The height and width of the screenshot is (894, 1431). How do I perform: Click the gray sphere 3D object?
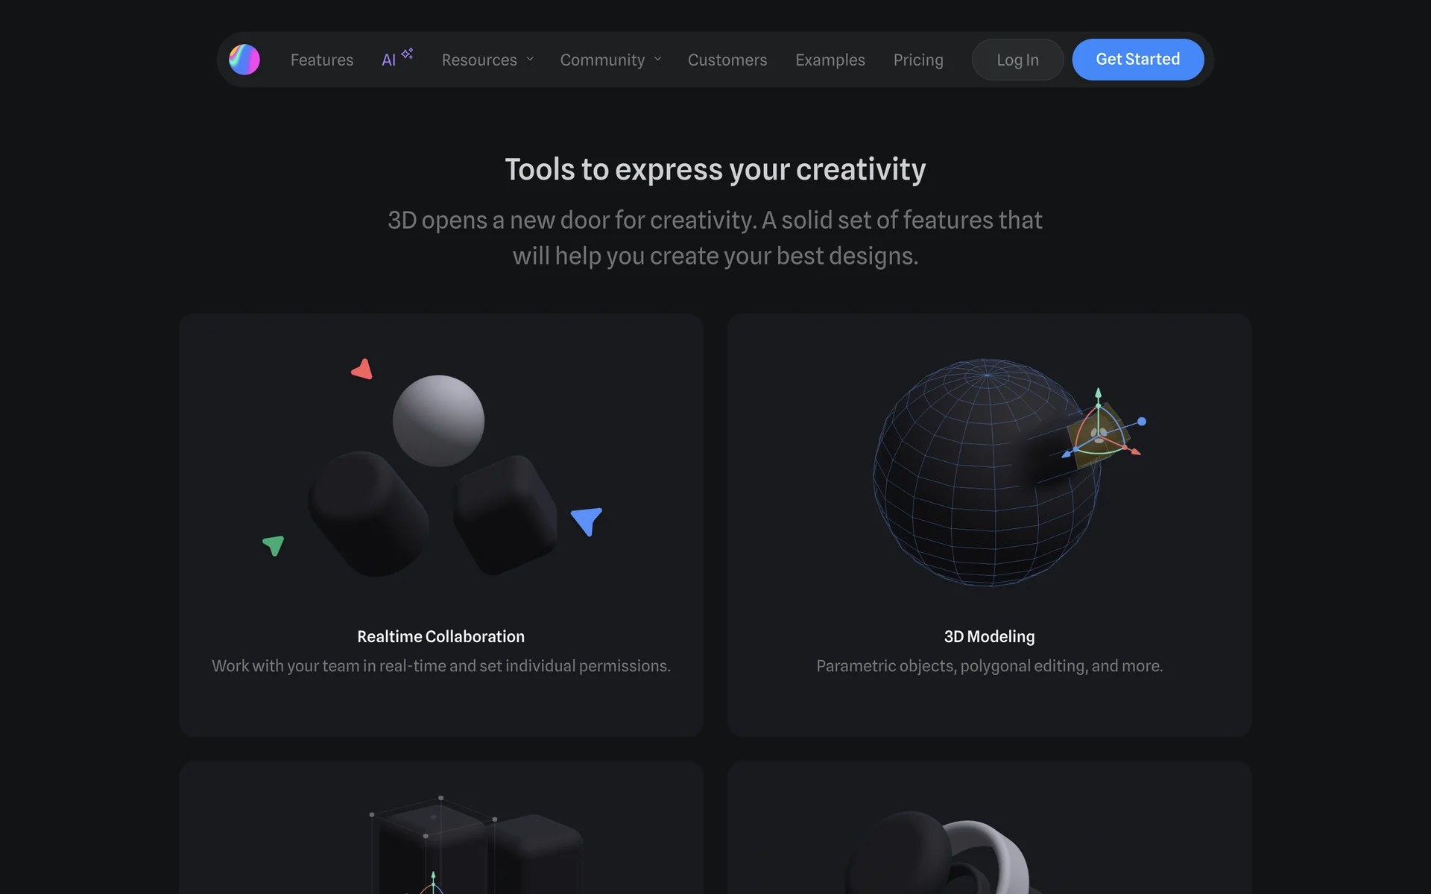438,421
